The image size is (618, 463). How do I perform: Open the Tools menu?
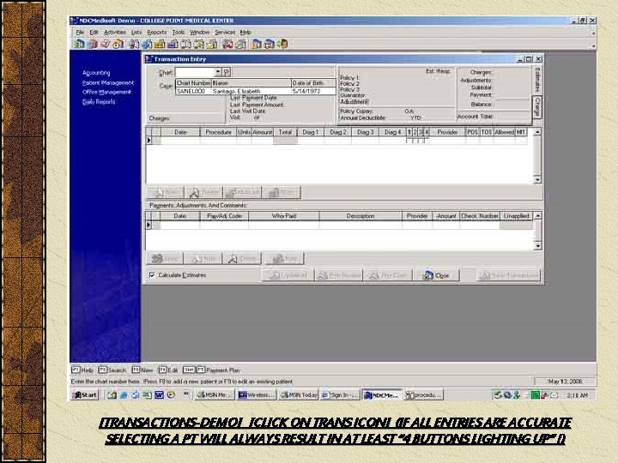[x=179, y=33]
